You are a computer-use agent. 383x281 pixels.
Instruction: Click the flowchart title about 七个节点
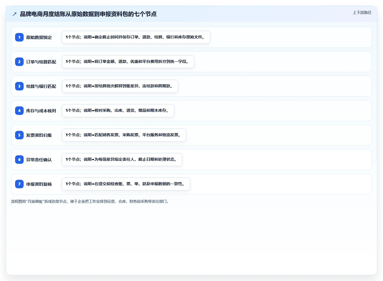[88, 14]
